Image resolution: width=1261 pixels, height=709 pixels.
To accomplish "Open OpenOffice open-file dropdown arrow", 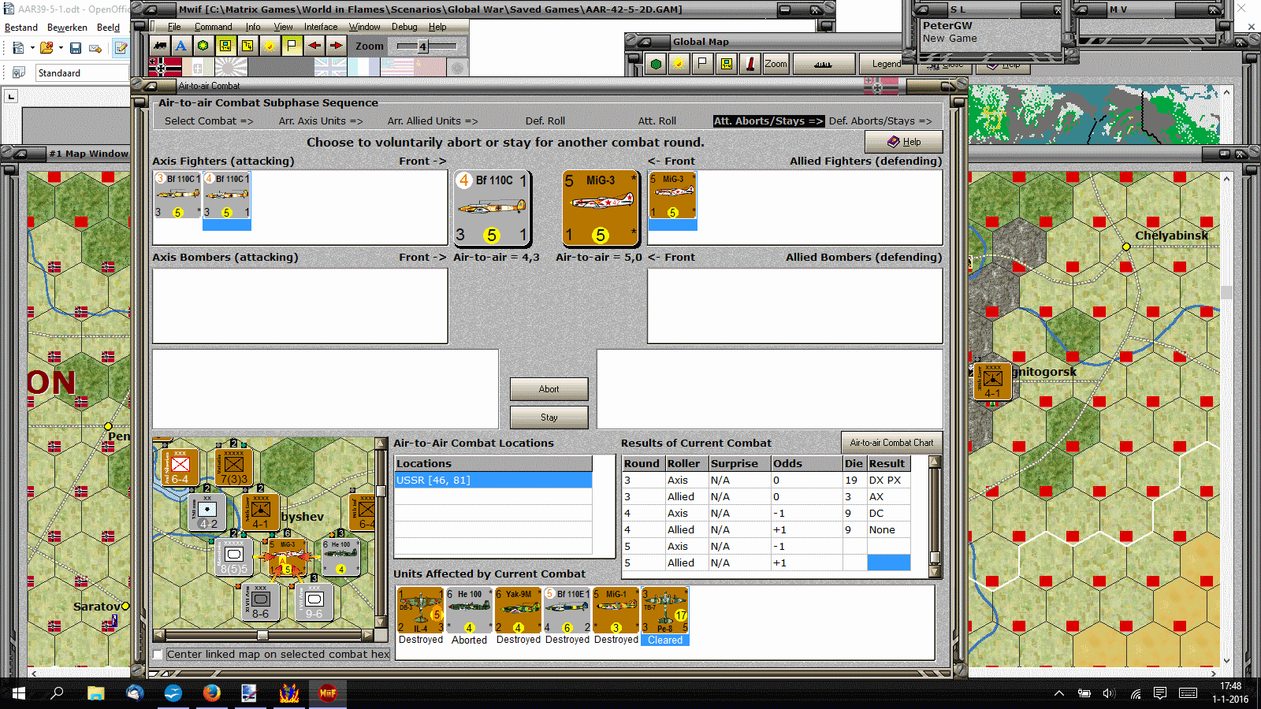I will [61, 48].
